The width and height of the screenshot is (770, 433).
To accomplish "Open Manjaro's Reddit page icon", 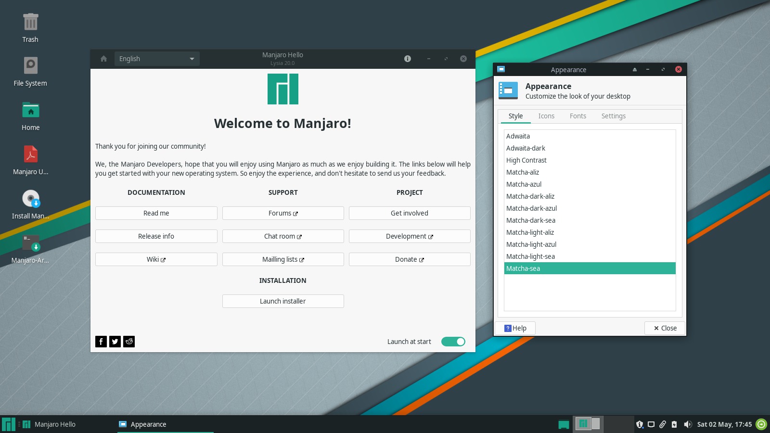I will point(129,342).
